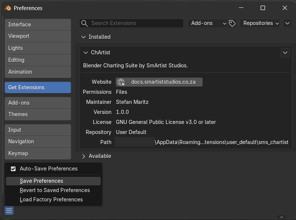Open docs.smartiststudios.co.za website button
This screenshot has height=220, width=296.
pyautogui.click(x=159, y=82)
